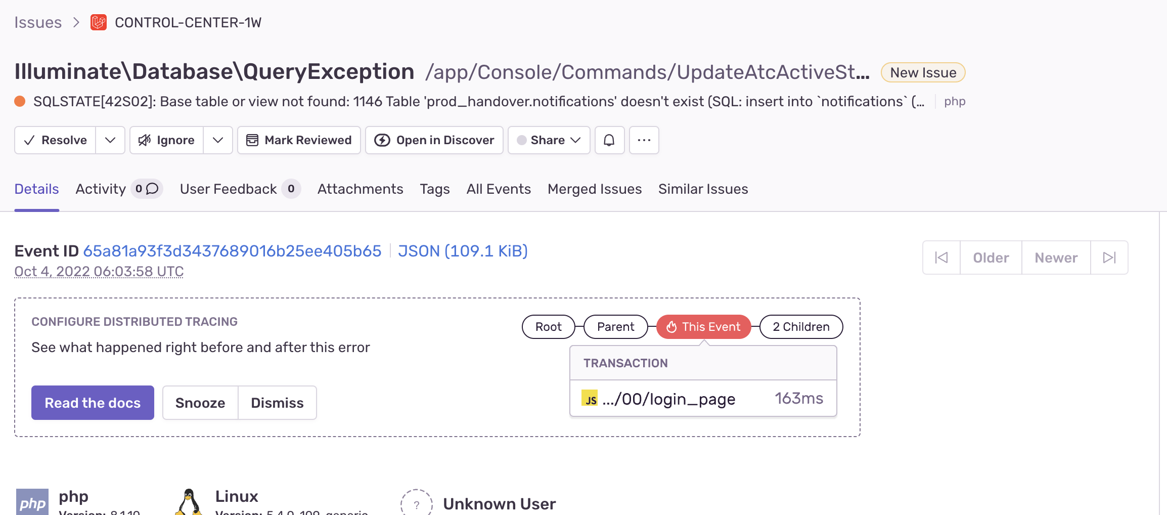This screenshot has height=515, width=1167.
Task: Open the Tags tab
Action: tap(434, 189)
